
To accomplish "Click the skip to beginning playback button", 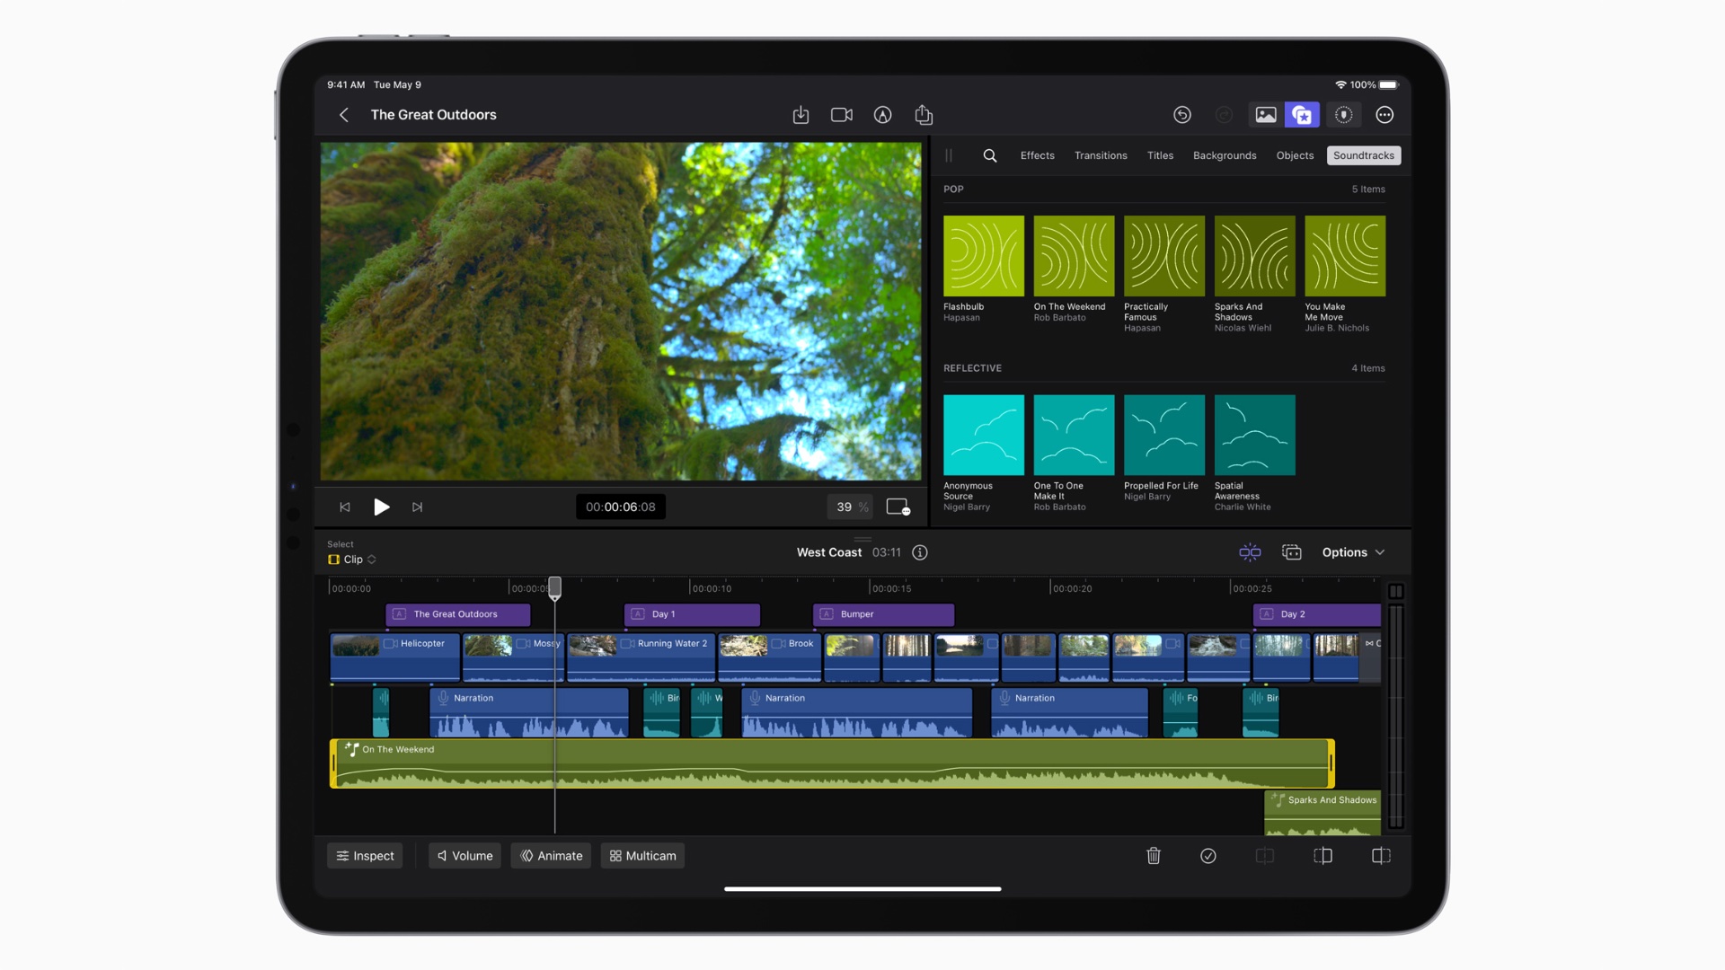I will (x=347, y=507).
